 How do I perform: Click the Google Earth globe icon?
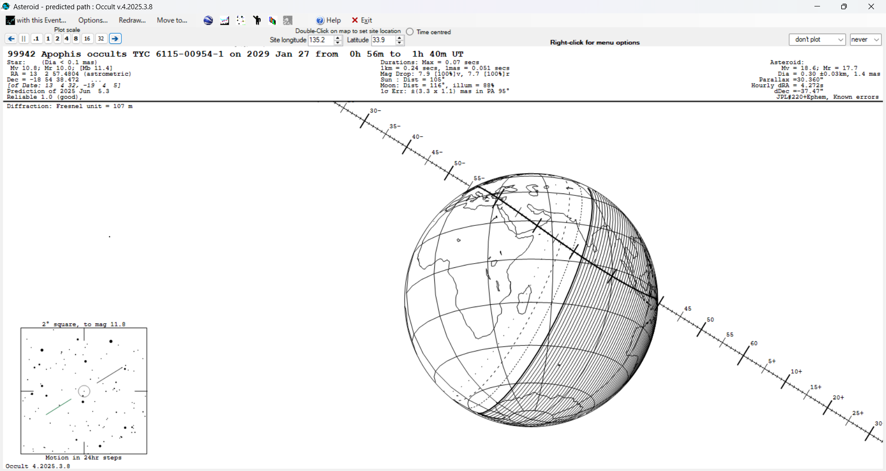click(x=208, y=20)
